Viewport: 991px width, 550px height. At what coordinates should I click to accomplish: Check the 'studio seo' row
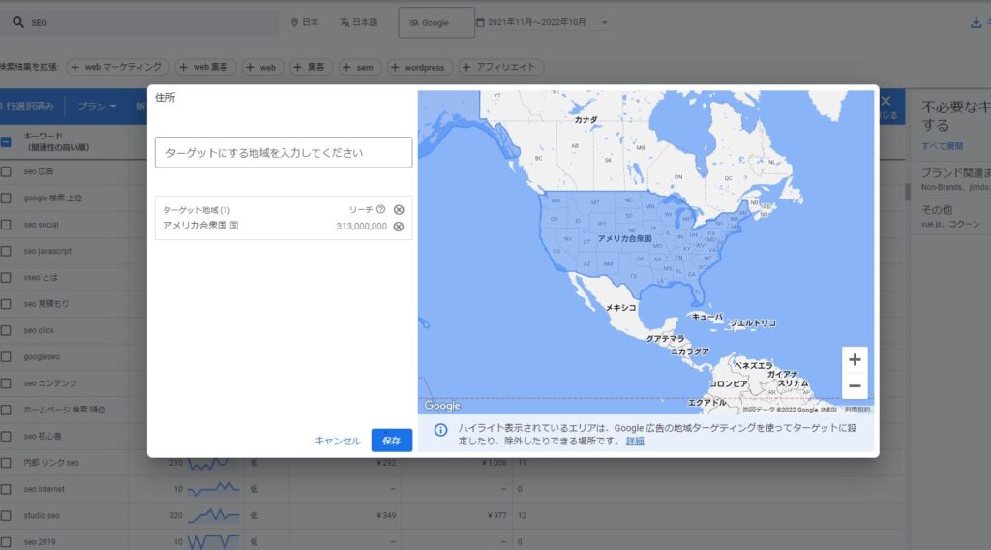[x=6, y=516]
